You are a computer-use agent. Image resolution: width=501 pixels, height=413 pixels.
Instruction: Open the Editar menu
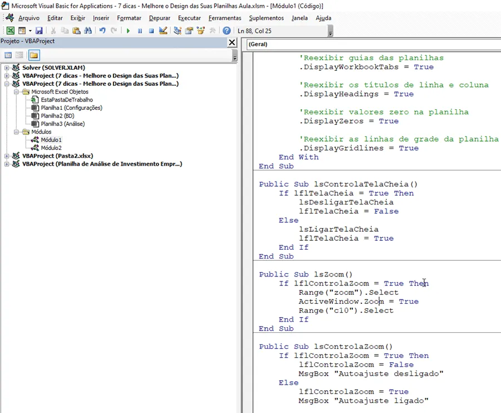[55, 18]
